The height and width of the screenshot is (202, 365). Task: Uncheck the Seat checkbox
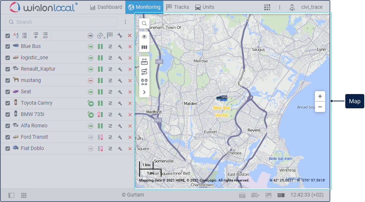click(x=8, y=92)
